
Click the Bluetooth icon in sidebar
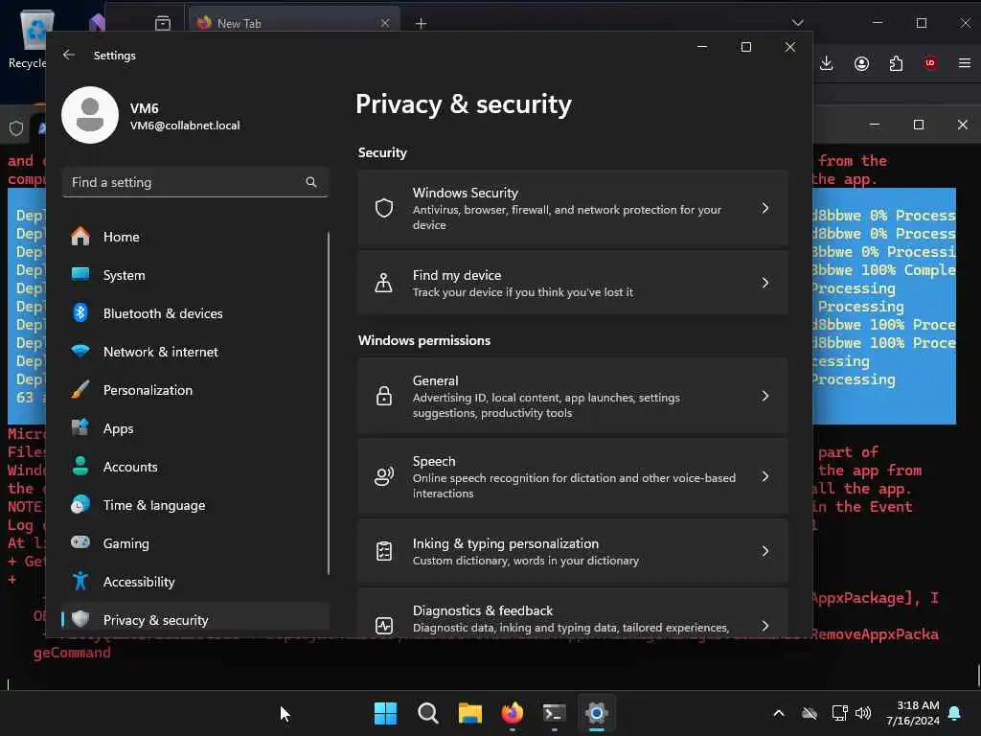[x=80, y=312]
